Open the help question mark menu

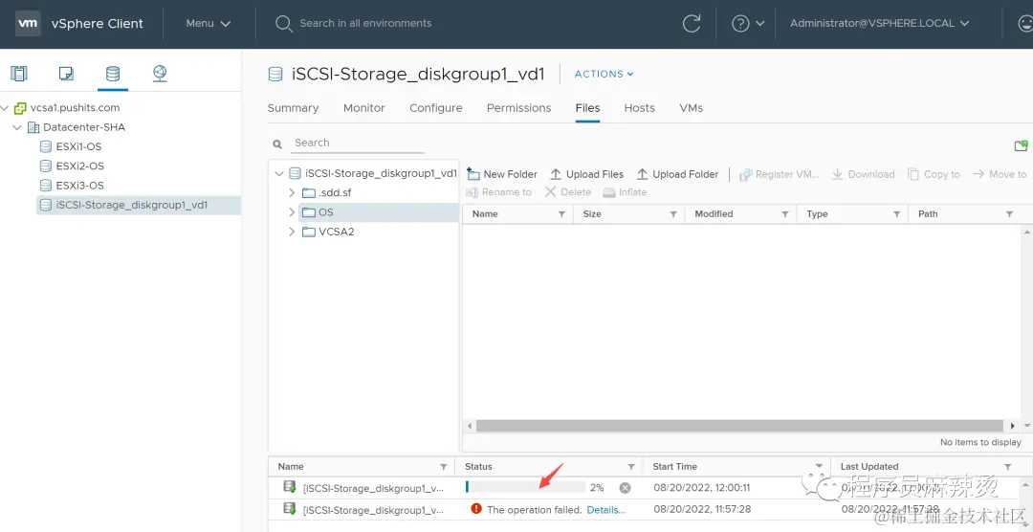coord(748,23)
